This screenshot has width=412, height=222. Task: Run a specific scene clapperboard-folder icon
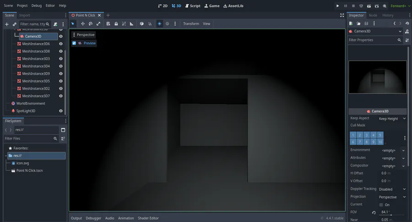377,6
